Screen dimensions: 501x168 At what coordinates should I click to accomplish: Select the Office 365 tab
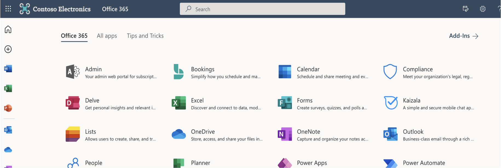(74, 36)
